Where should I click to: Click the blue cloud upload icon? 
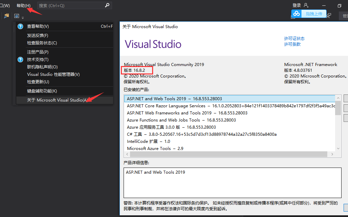point(297,14)
